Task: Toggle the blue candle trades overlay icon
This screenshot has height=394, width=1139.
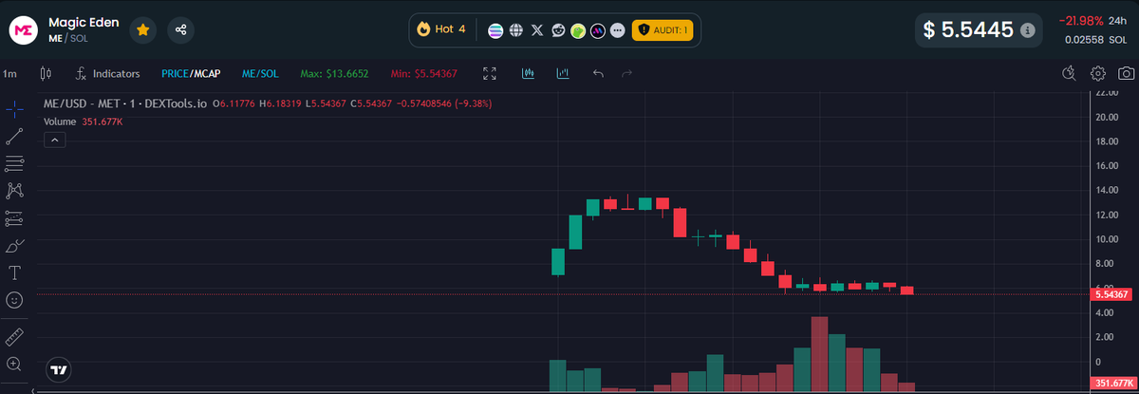Action: coord(529,73)
